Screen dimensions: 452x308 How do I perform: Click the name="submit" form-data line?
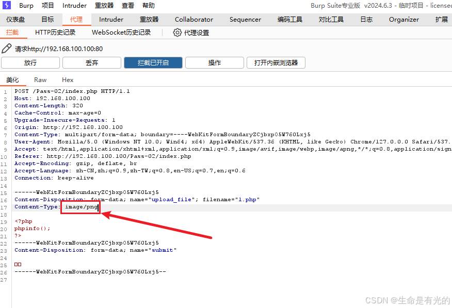[95, 250]
